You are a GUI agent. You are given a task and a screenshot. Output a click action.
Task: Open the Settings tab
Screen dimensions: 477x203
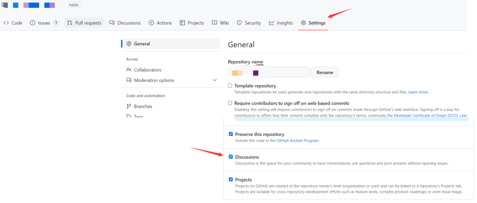coord(313,23)
